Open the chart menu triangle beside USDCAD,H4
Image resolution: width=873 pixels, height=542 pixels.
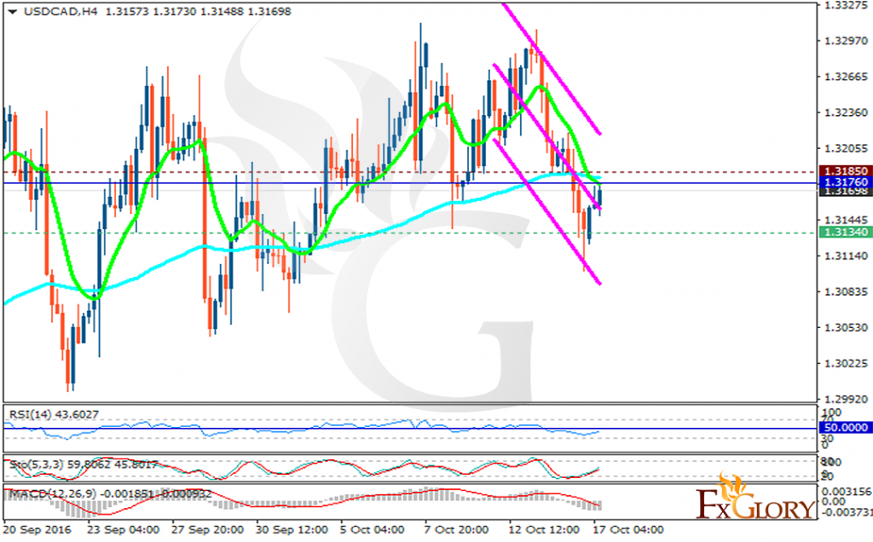tap(12, 12)
